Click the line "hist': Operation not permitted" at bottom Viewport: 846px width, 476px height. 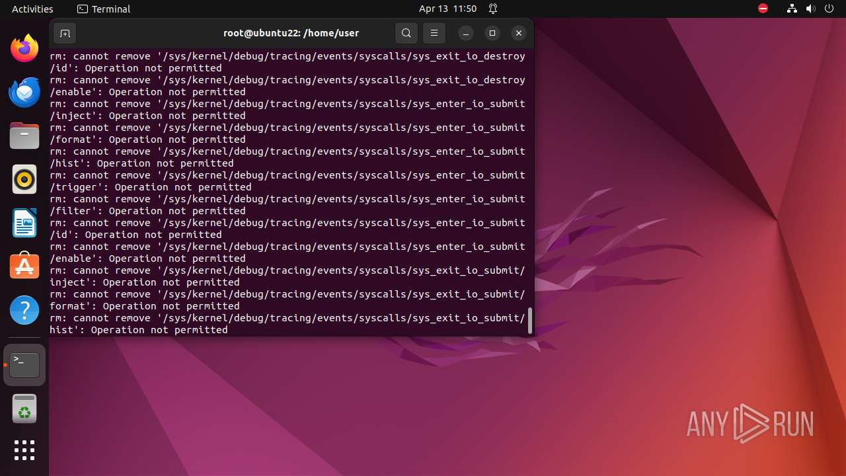tap(139, 330)
